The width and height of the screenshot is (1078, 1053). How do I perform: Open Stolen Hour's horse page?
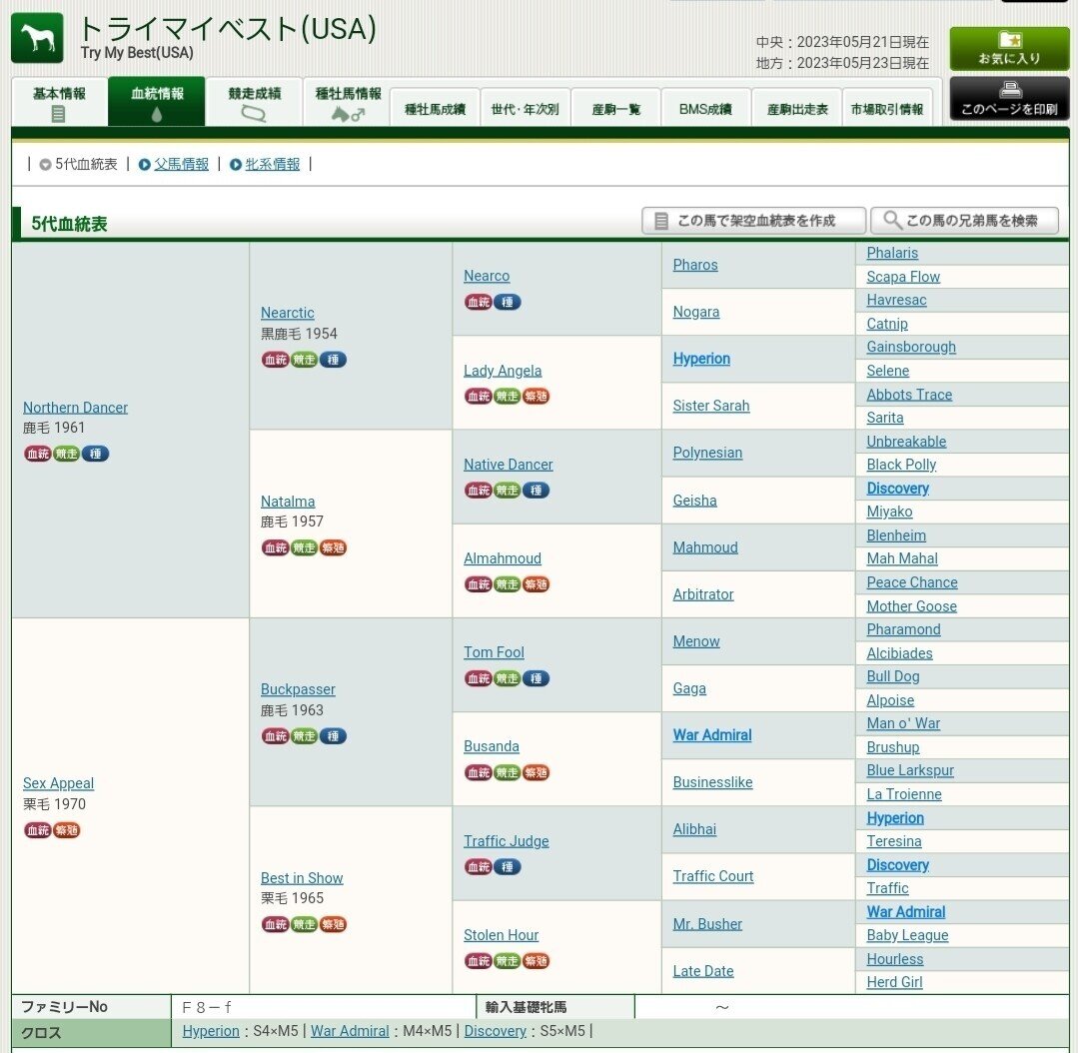click(502, 935)
